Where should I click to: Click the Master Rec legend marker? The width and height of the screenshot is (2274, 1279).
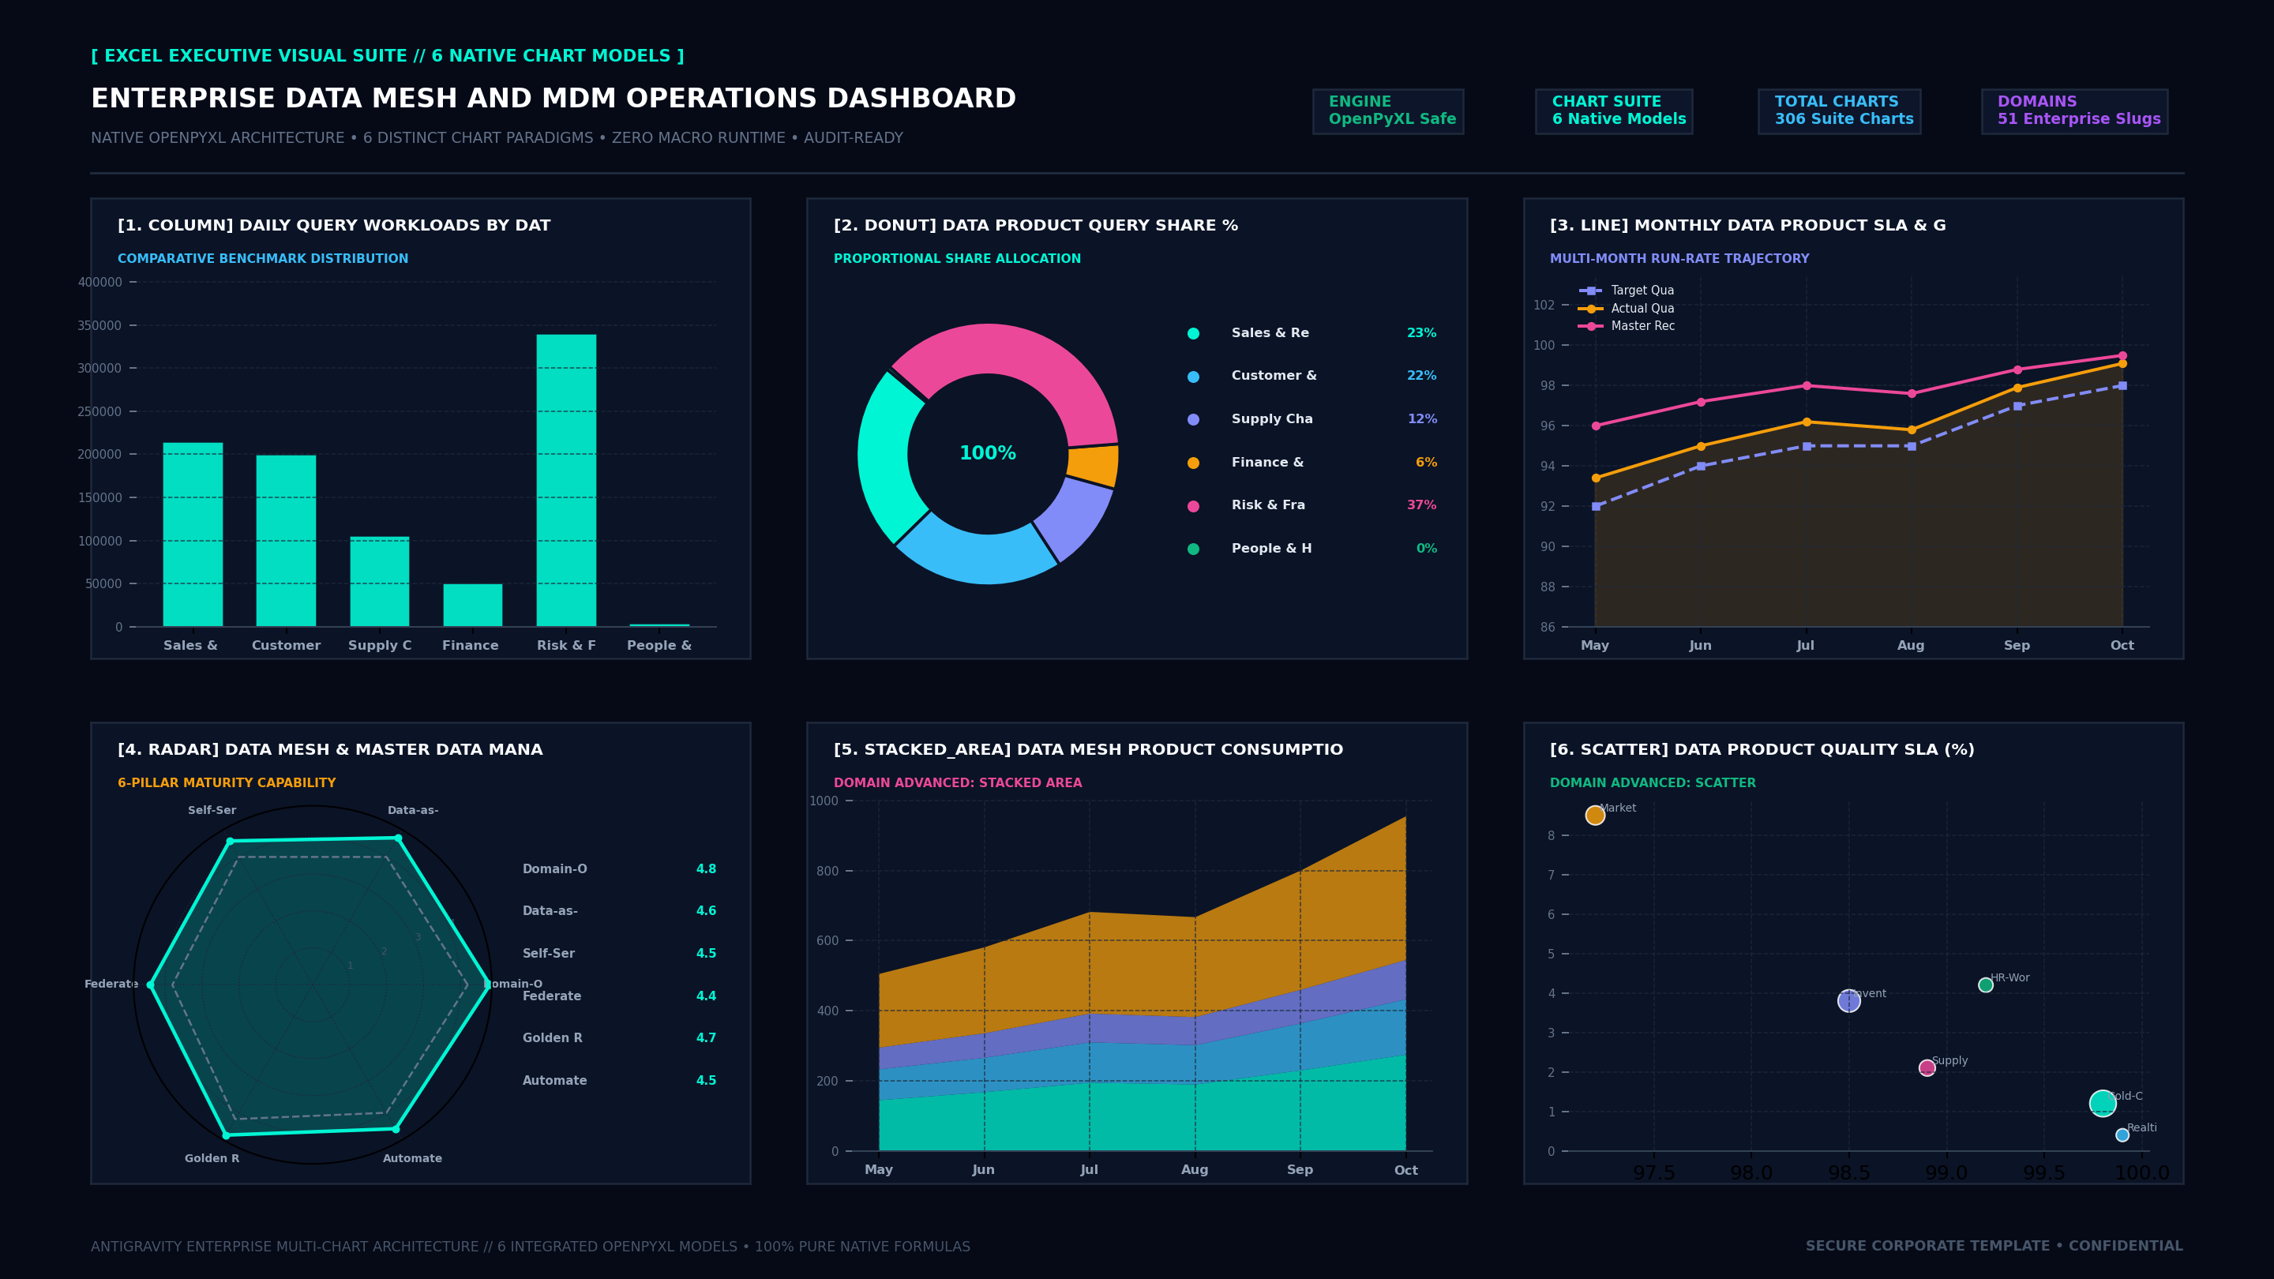(1591, 327)
